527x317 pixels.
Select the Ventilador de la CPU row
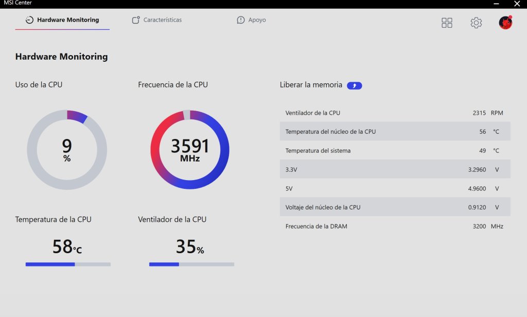[x=395, y=113]
